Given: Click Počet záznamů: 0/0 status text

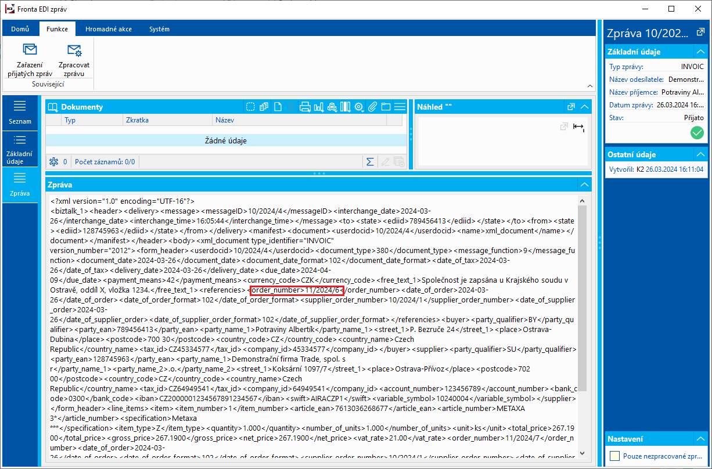Looking at the screenshot, I should point(105,162).
